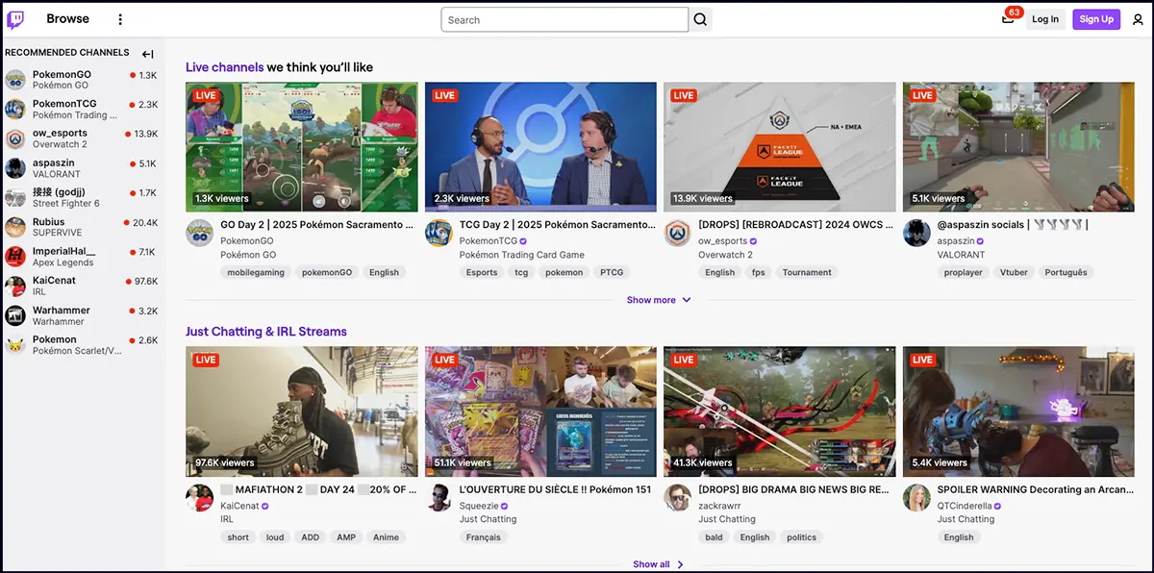Click the magnifying glass search button
Viewport: 1154px width, 573px height.
pos(700,20)
